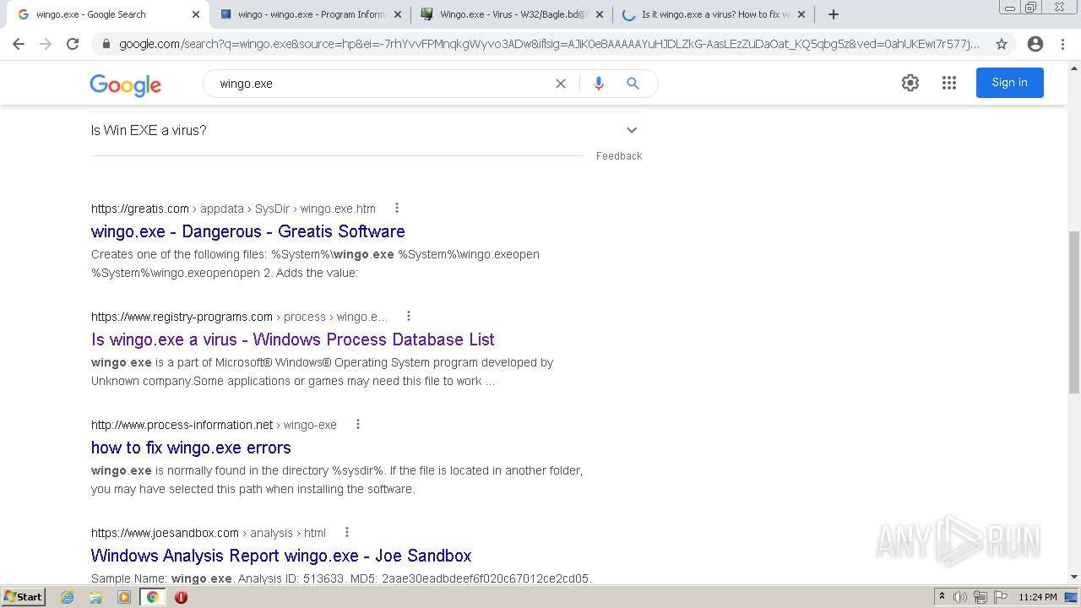Click the volume speaker tray icon
1081x608 pixels.
coord(960,597)
